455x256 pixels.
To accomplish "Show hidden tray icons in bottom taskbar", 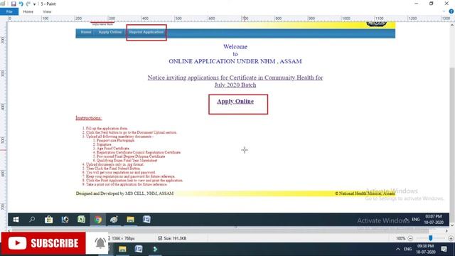I will point(398,249).
